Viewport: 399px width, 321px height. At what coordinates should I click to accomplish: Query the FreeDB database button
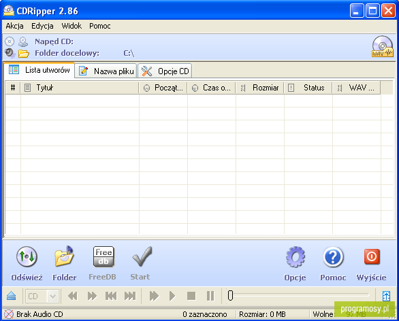(x=103, y=263)
